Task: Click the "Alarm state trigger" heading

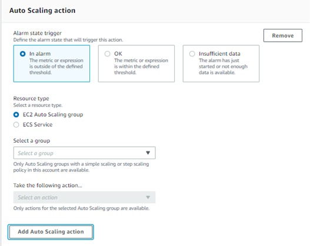Action: pyautogui.click(x=38, y=33)
